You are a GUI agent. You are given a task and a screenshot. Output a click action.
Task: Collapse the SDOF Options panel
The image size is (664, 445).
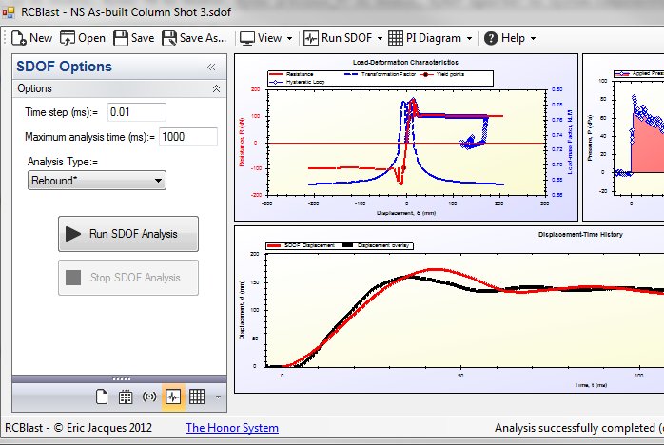[x=211, y=67]
